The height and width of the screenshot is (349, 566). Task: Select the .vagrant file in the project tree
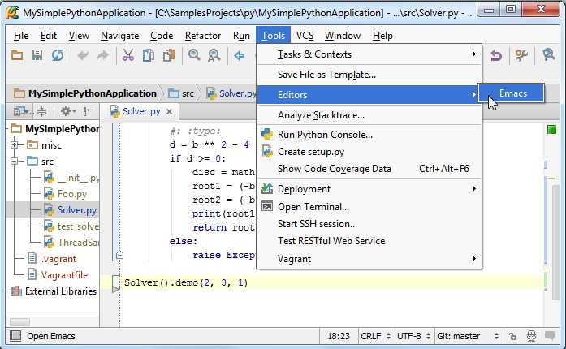pyautogui.click(x=52, y=259)
